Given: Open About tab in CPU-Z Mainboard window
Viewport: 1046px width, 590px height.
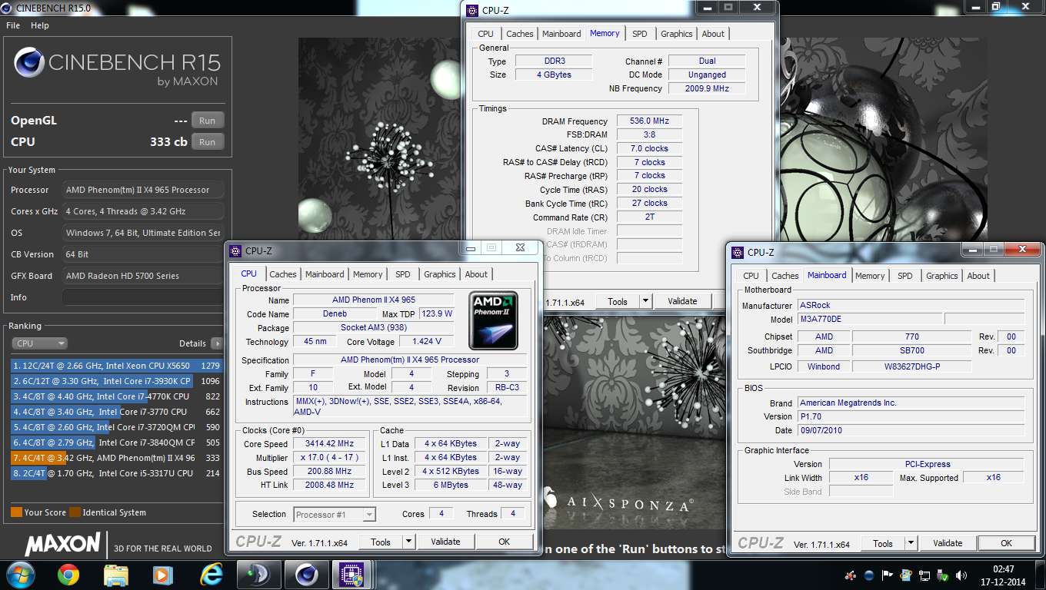Looking at the screenshot, I should (978, 276).
